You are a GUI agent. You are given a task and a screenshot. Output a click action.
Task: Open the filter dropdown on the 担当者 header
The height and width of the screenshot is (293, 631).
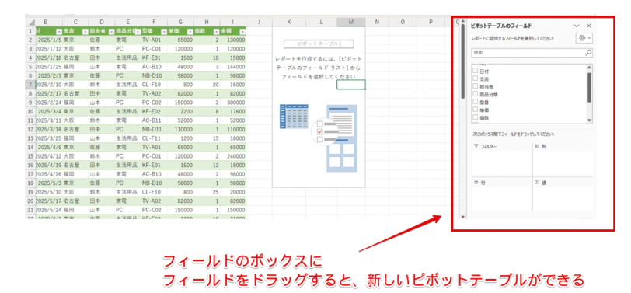[x=111, y=31]
